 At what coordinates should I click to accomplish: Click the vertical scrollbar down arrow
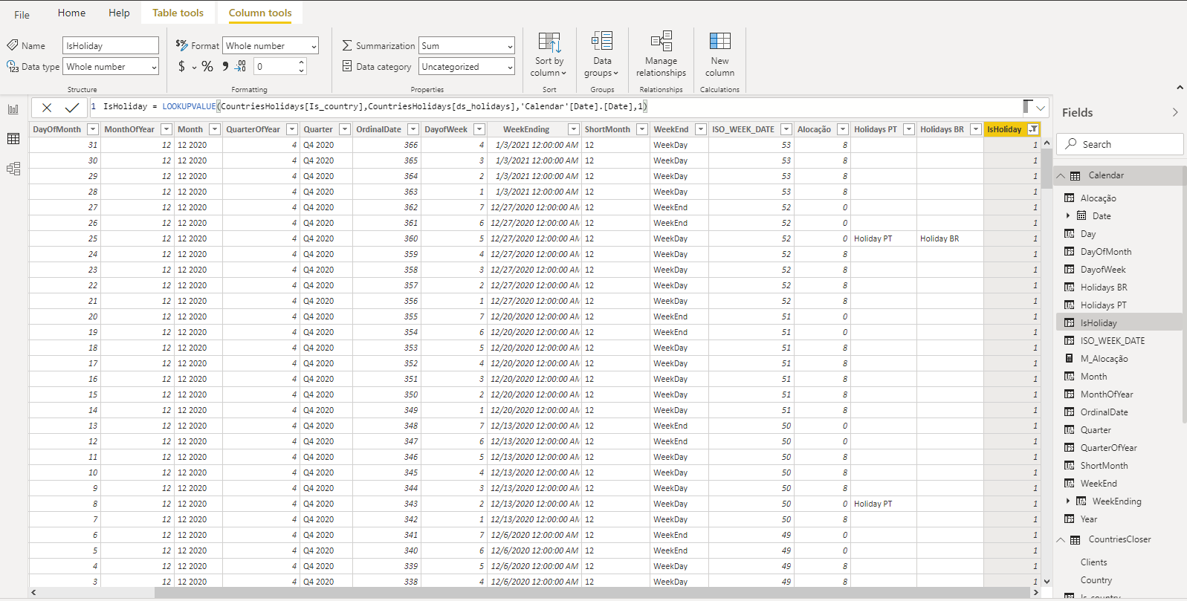1047,582
